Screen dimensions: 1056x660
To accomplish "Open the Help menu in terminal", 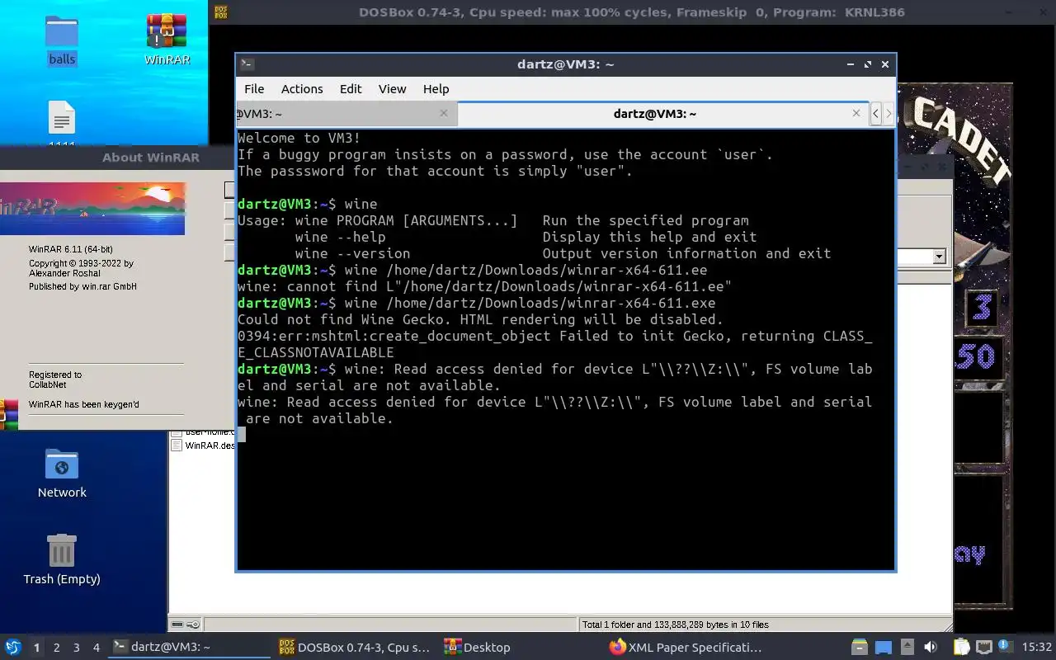I will 436,89.
